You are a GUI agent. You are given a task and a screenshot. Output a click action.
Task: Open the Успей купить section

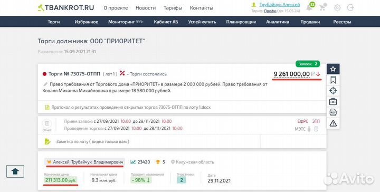coord(202,22)
